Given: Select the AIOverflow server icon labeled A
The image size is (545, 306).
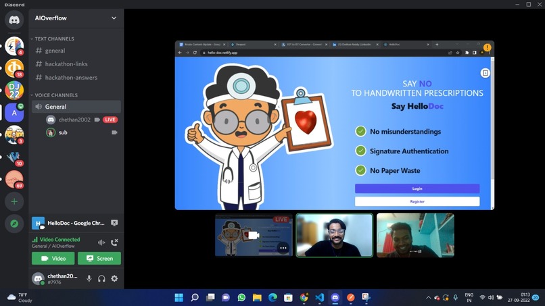Looking at the screenshot, I should click(14, 113).
